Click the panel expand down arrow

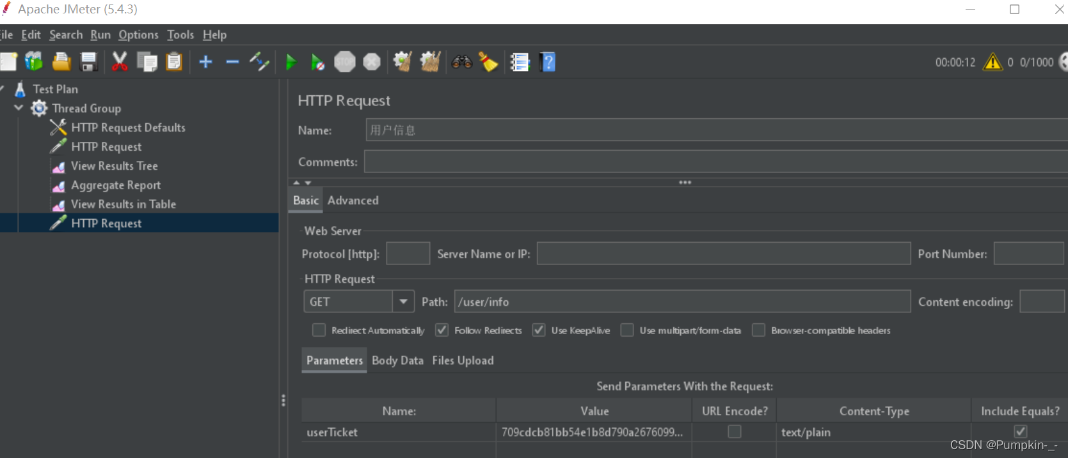click(308, 183)
